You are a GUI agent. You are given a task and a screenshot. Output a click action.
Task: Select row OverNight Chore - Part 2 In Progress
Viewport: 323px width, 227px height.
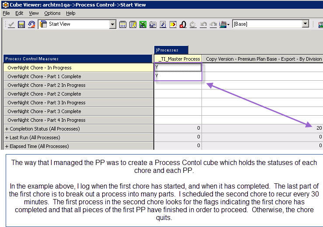coord(79,85)
